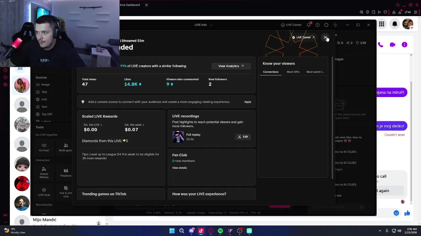Open the emoji picker in Messenger

tap(396, 213)
